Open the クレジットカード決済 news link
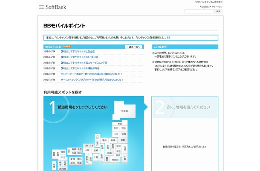 click(x=91, y=74)
